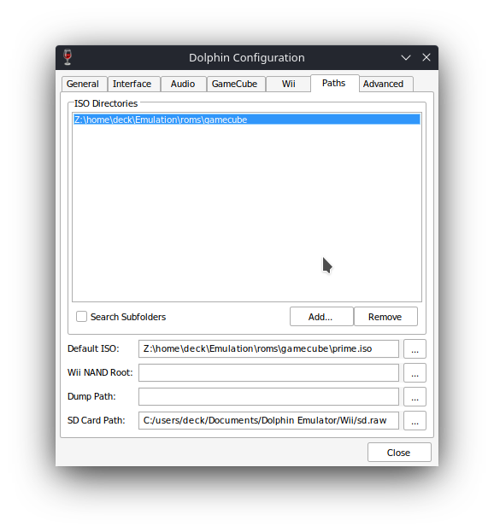Switch to the General tab
494x532 pixels.
(x=83, y=84)
